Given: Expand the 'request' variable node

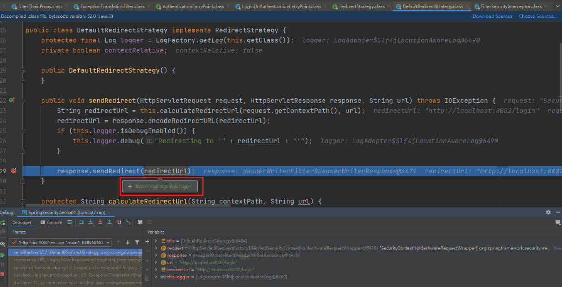Looking at the screenshot, I should pyautogui.click(x=156, y=248).
